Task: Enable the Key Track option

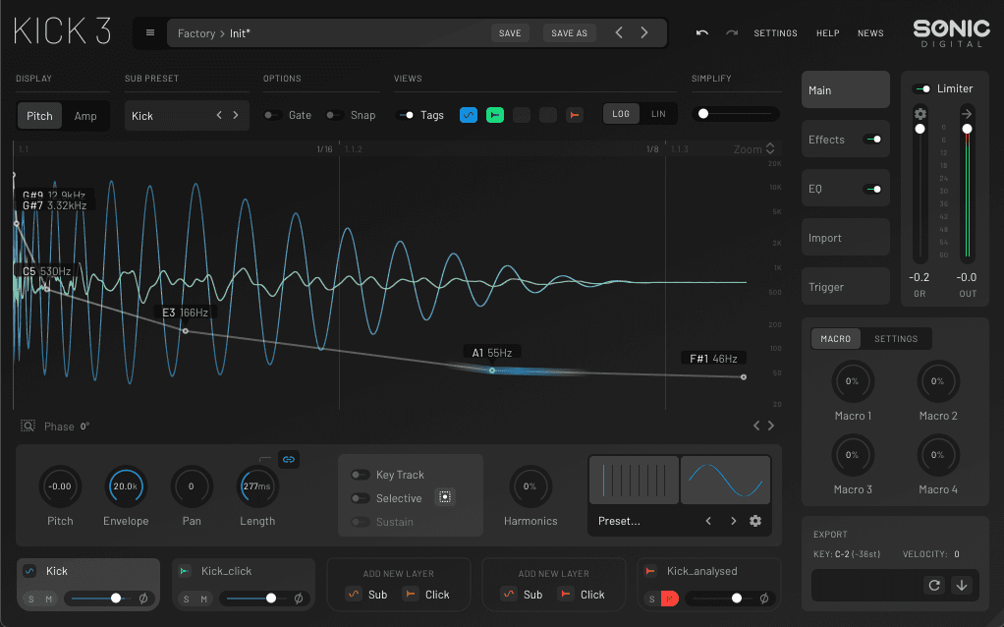Action: [x=359, y=474]
